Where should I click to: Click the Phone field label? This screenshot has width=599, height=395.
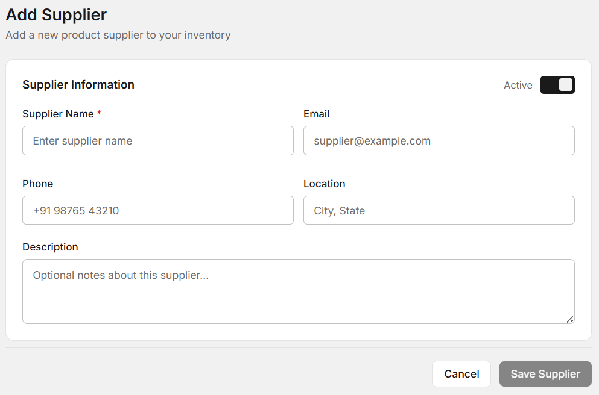point(37,184)
